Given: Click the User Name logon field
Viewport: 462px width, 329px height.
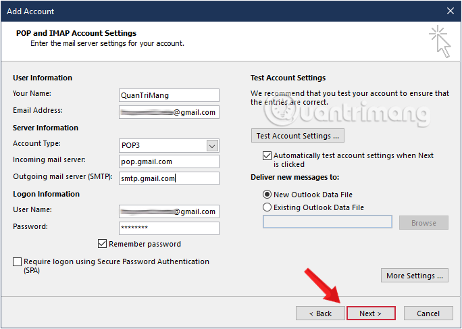Looking at the screenshot, I should 169,211.
